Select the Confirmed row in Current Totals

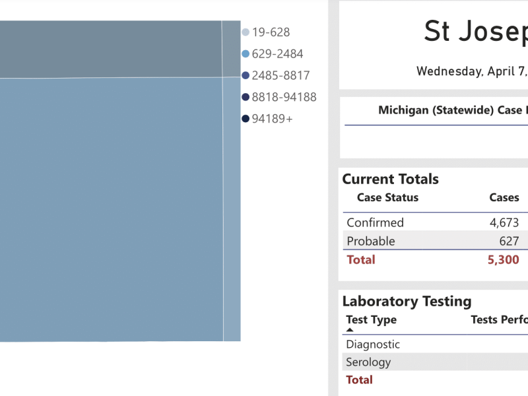(375, 223)
